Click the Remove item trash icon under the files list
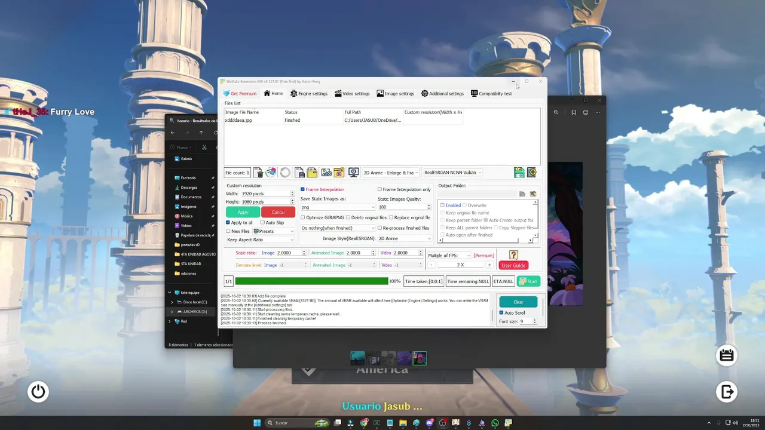The height and width of the screenshot is (430, 765). click(x=258, y=173)
